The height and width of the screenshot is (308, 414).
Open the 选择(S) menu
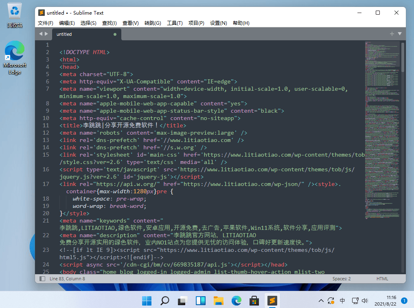pos(88,23)
